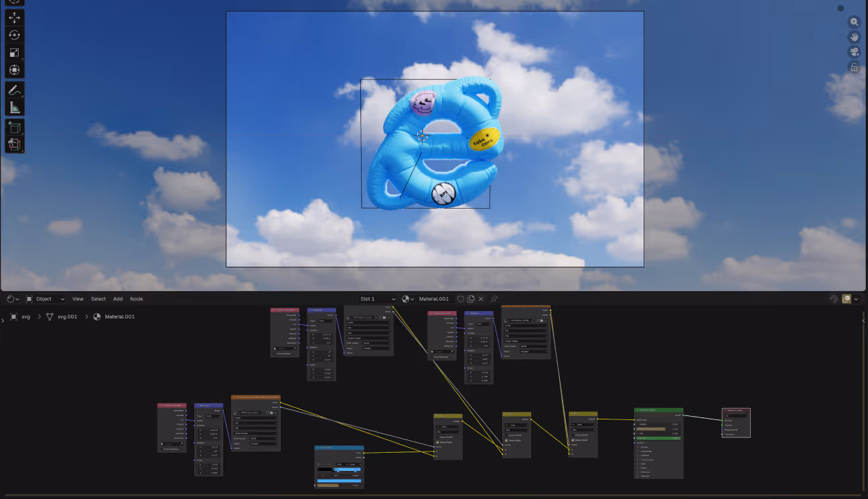Image resolution: width=868 pixels, height=499 pixels.
Task: Open the Object type dropdown in node header
Action: tap(46, 299)
